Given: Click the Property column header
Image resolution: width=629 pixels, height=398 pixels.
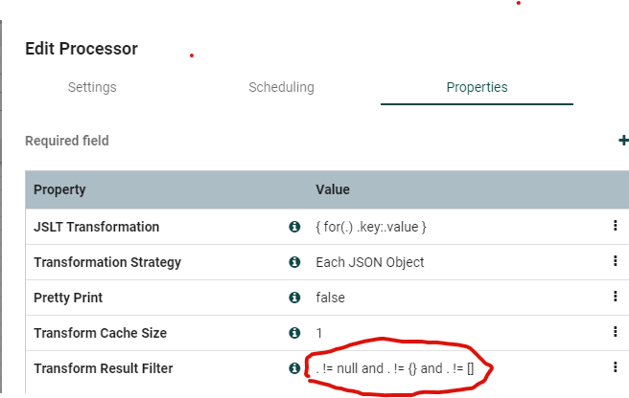Looking at the screenshot, I should (59, 189).
